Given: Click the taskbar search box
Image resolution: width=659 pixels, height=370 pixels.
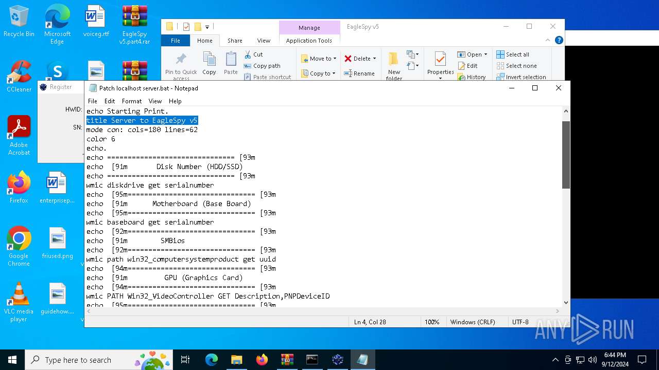Looking at the screenshot, I should coord(99,360).
